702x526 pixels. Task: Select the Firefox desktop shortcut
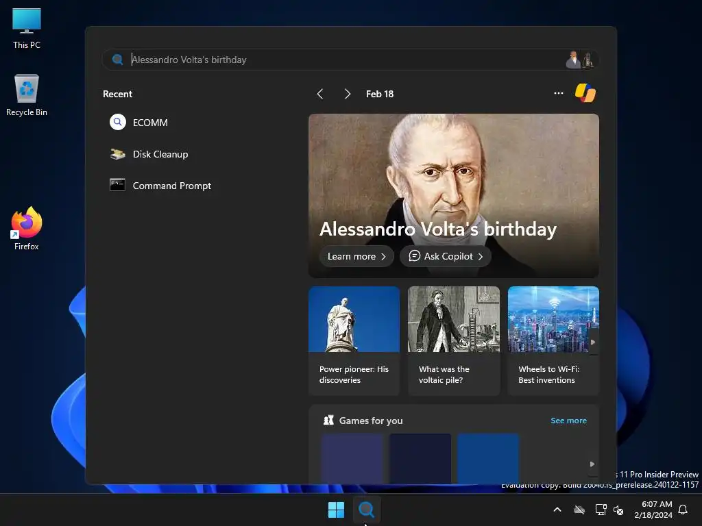click(x=27, y=229)
